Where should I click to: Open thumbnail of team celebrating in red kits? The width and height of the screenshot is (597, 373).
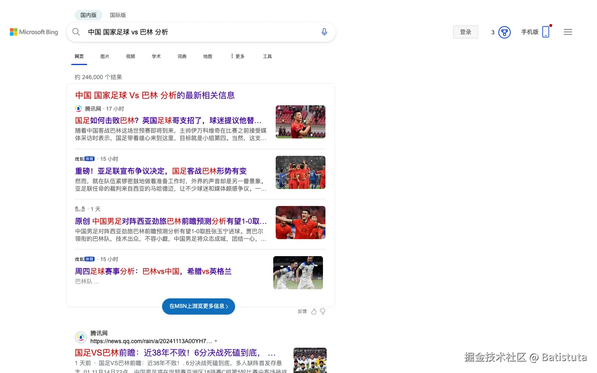pyautogui.click(x=301, y=172)
